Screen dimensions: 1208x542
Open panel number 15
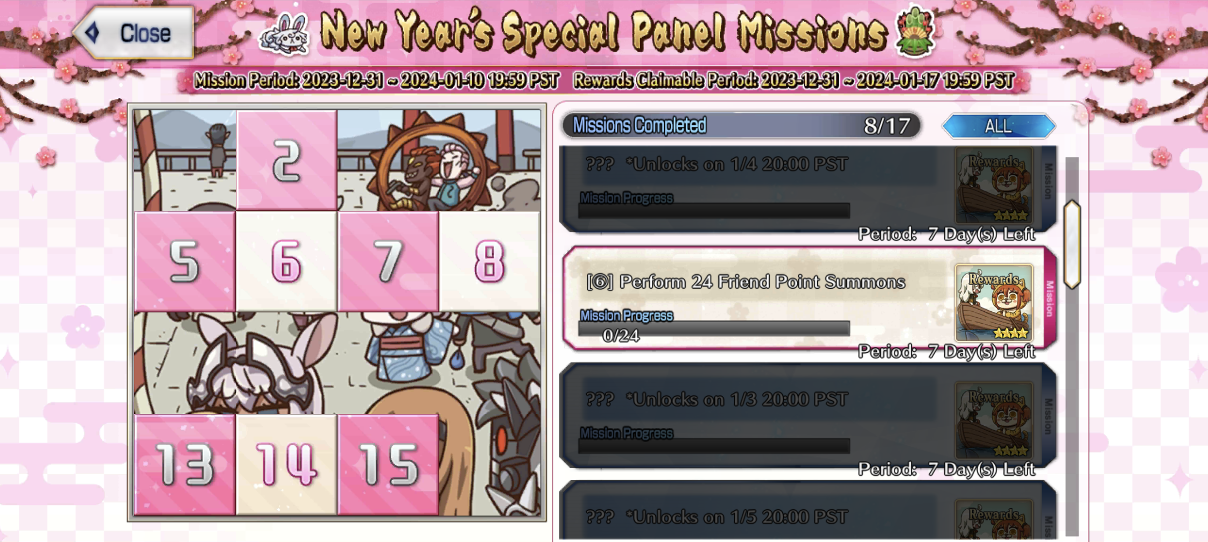(388, 465)
